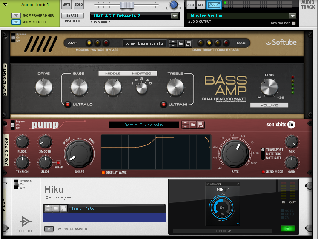The image size is (318, 239).
Task: Click the Pump Smooth knob
Action: pos(45,142)
